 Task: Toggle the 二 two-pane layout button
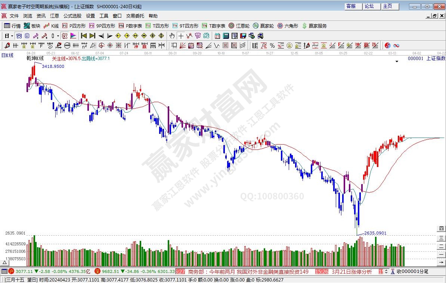(x=441, y=246)
